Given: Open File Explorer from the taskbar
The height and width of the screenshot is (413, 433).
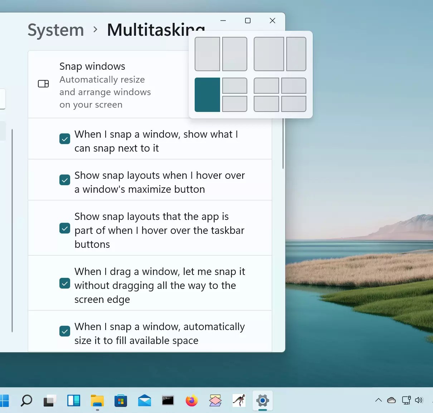Looking at the screenshot, I should coord(97,400).
